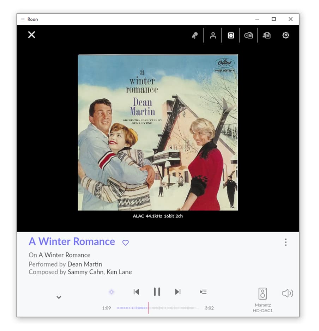Screen dimensions: 319x331
Task: Close the Now Playing view with the X
Action: coord(32,35)
